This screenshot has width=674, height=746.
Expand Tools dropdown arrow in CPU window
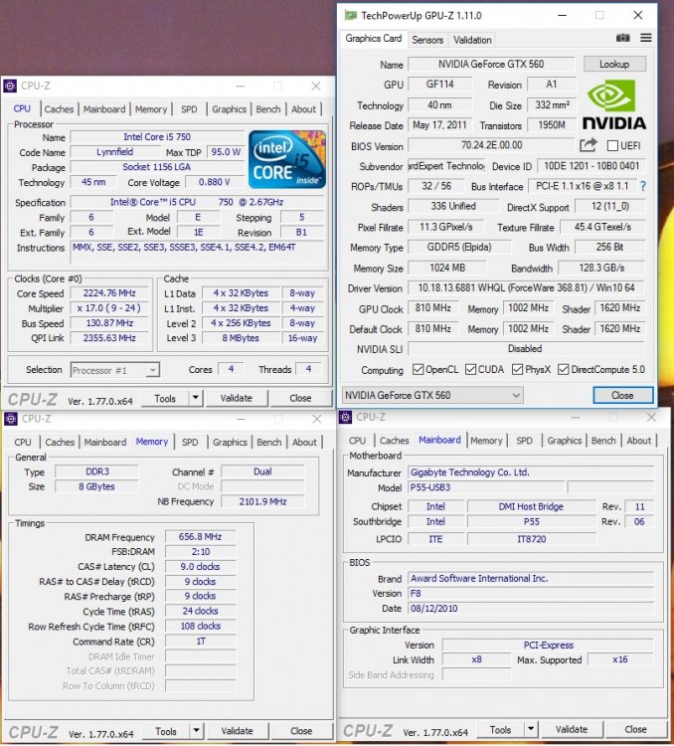tap(196, 398)
